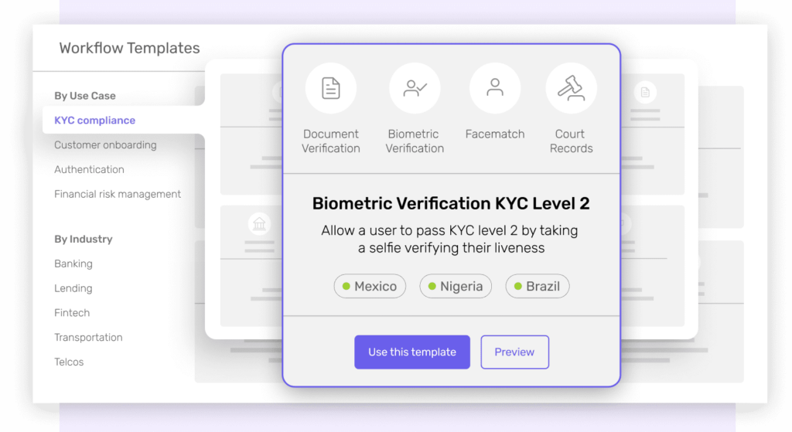792x432 pixels.
Task: Click the Preview button
Action: point(514,352)
